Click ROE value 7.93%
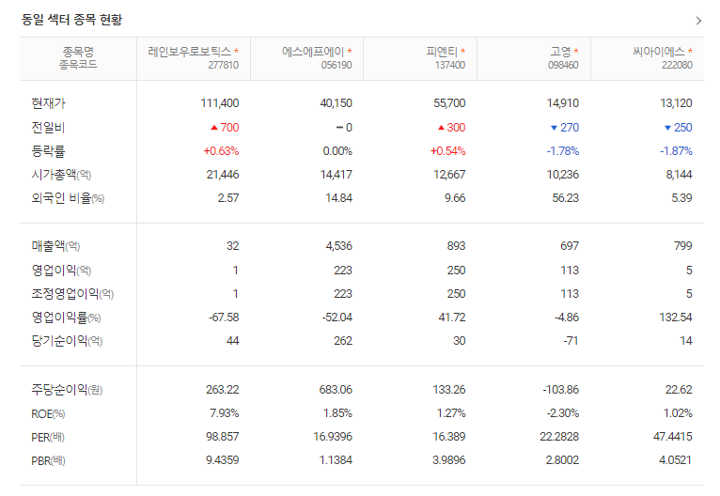 (224, 413)
